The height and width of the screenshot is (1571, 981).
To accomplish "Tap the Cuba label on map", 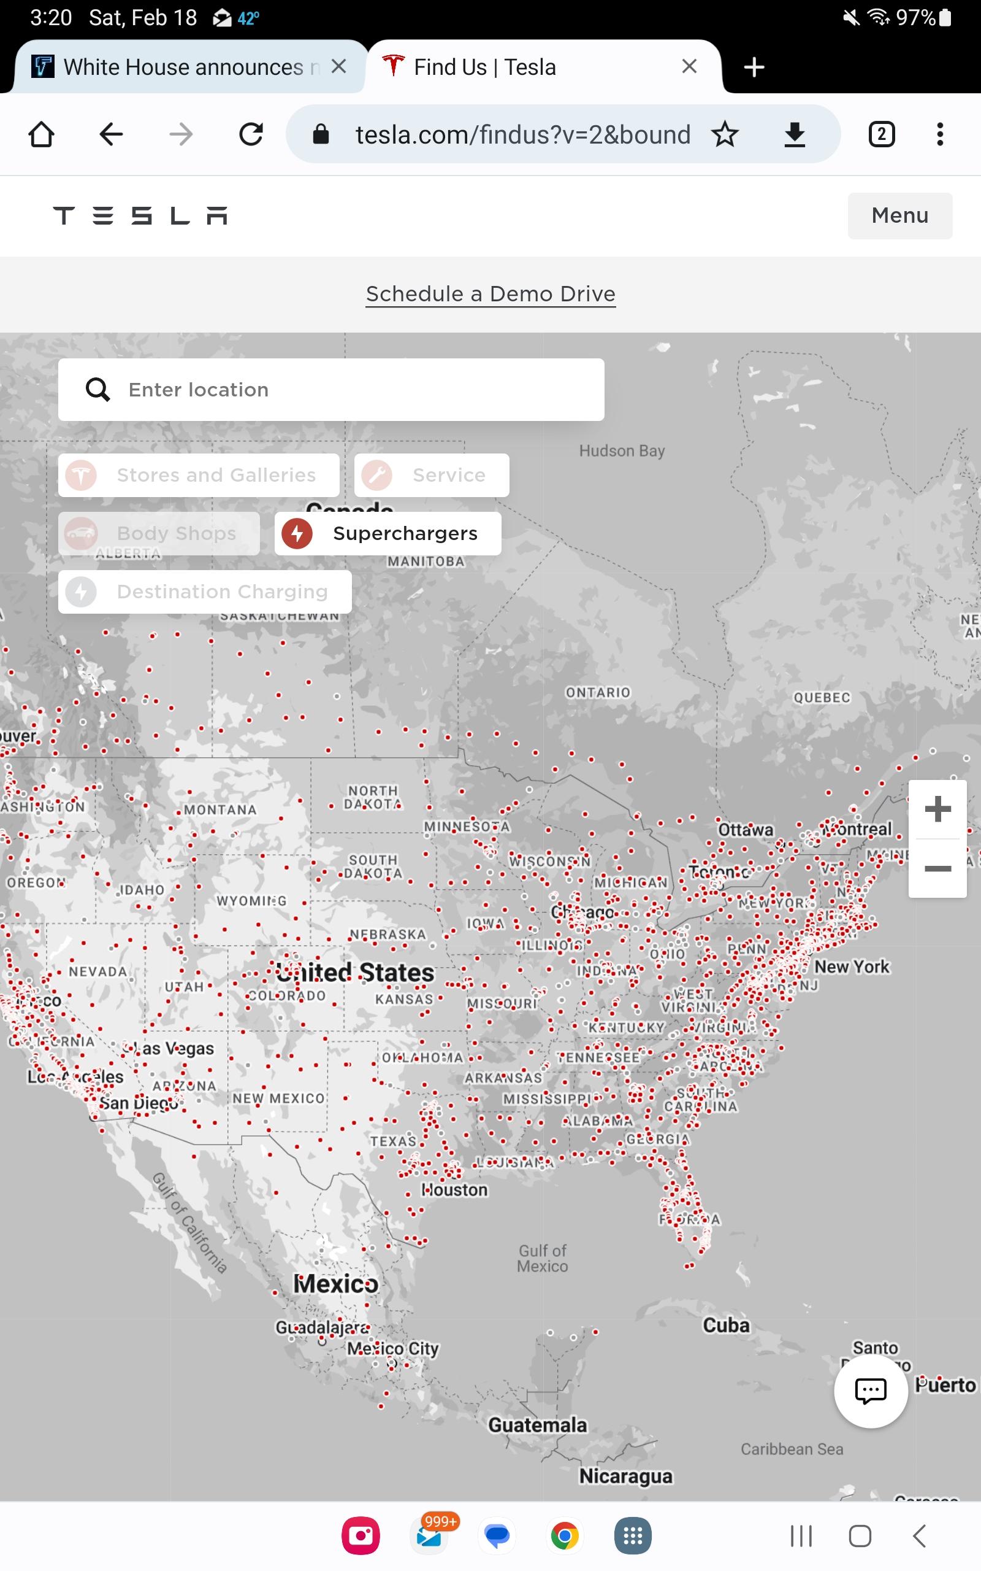I will point(726,1325).
